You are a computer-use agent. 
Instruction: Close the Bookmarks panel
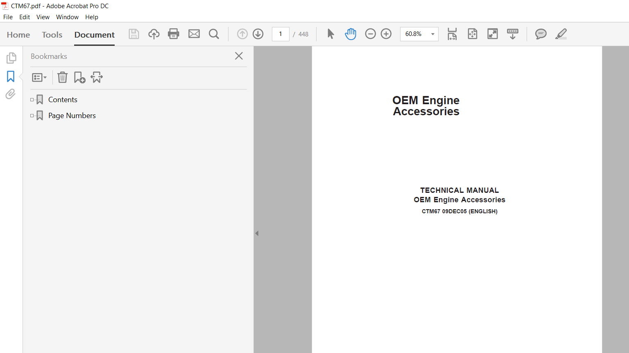[239, 56]
